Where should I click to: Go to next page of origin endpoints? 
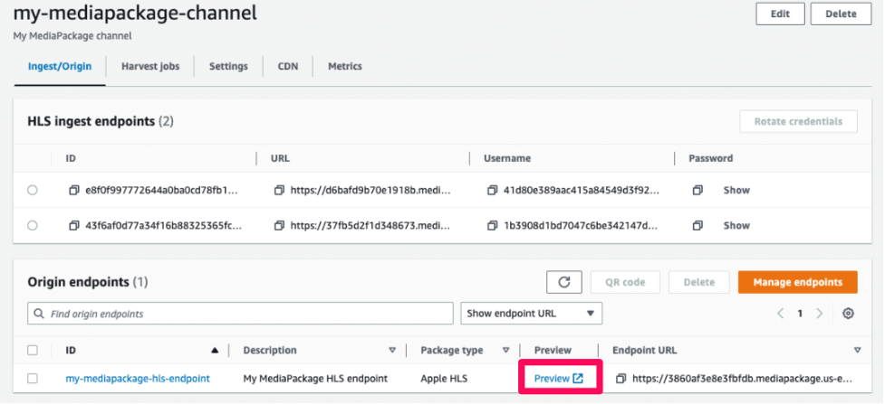pyautogui.click(x=819, y=314)
